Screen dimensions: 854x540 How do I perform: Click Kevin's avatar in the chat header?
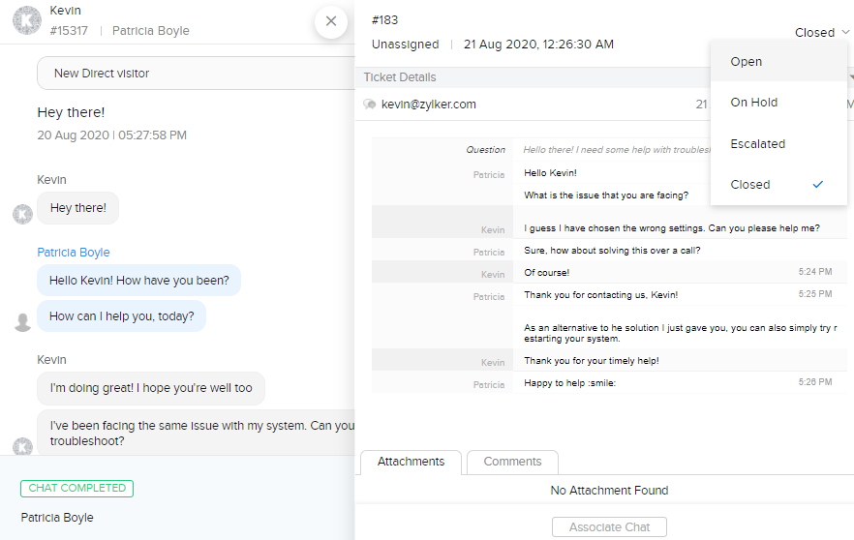click(x=26, y=20)
